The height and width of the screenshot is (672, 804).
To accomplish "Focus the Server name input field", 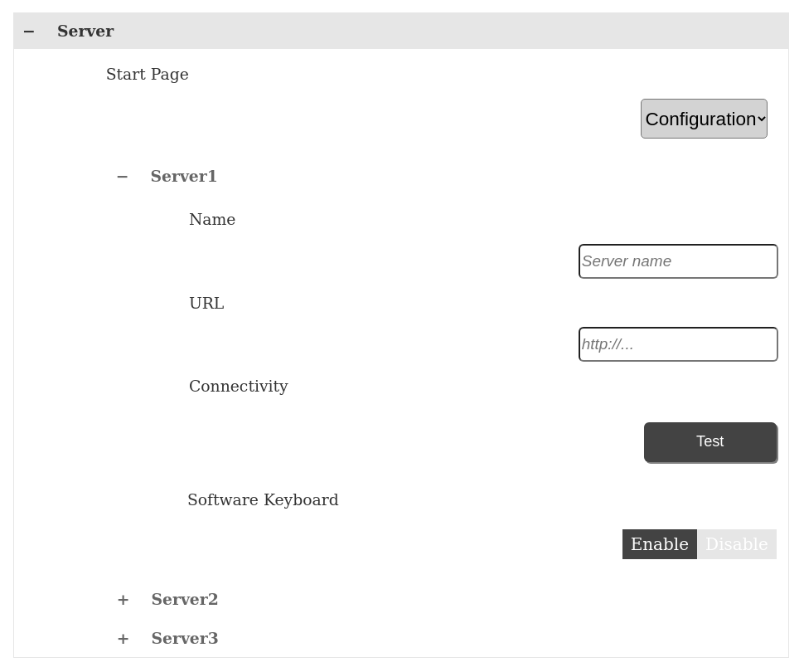I will point(677,261).
